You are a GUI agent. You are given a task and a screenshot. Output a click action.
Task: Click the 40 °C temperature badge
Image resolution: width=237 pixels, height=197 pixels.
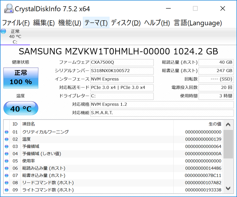pyautogui.click(x=20, y=108)
